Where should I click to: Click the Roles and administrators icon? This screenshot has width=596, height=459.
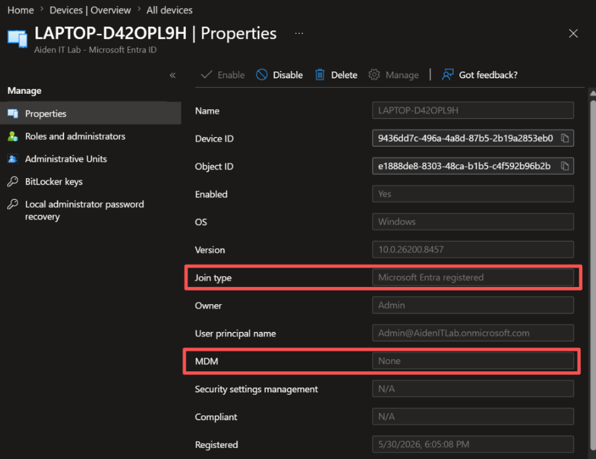click(x=12, y=136)
